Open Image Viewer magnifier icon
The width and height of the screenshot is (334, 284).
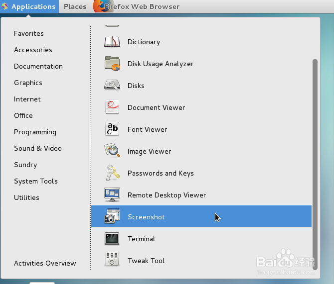(112, 151)
